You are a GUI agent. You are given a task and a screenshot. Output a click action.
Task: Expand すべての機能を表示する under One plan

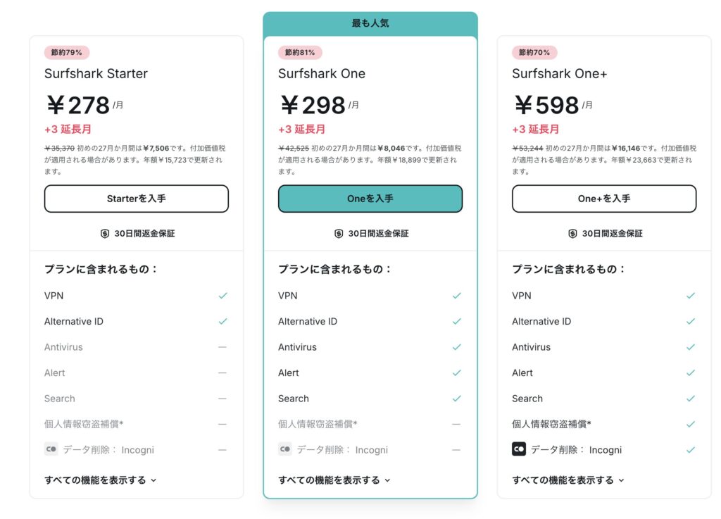coord(332,480)
